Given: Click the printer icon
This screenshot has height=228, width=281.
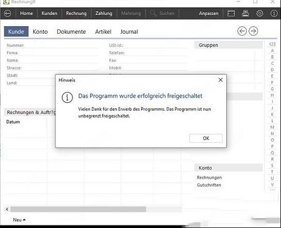Looking at the screenshot, I should tap(245, 14).
